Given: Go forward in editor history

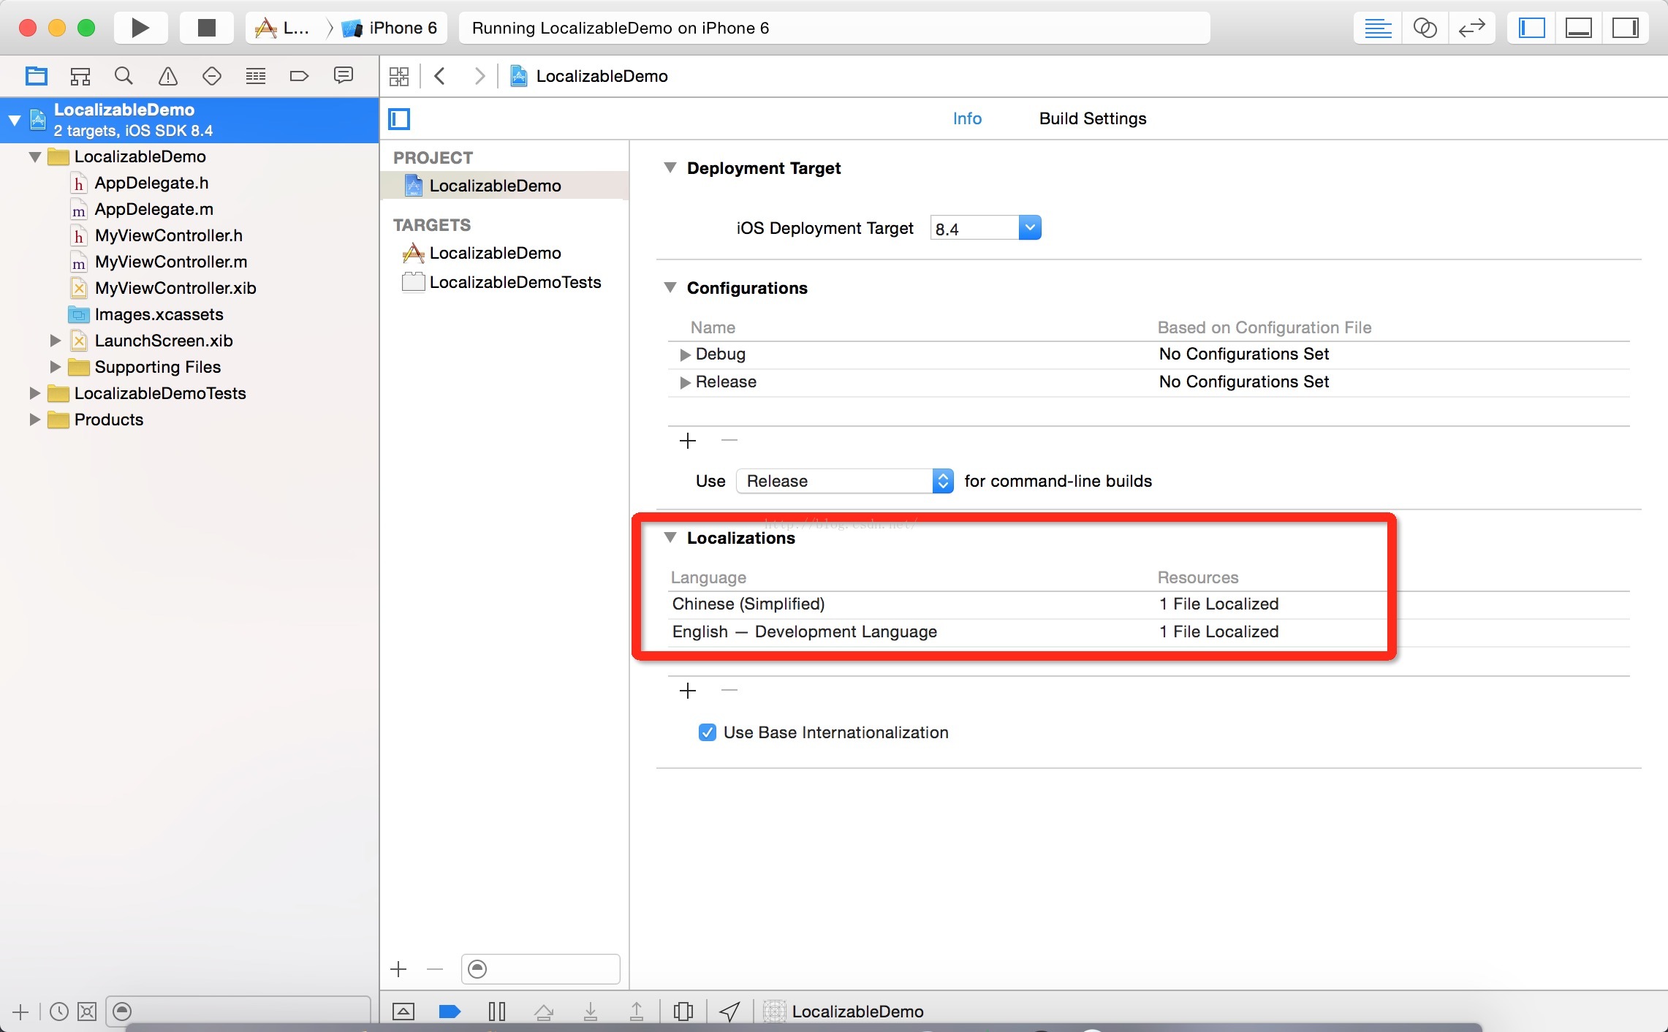Looking at the screenshot, I should [479, 76].
